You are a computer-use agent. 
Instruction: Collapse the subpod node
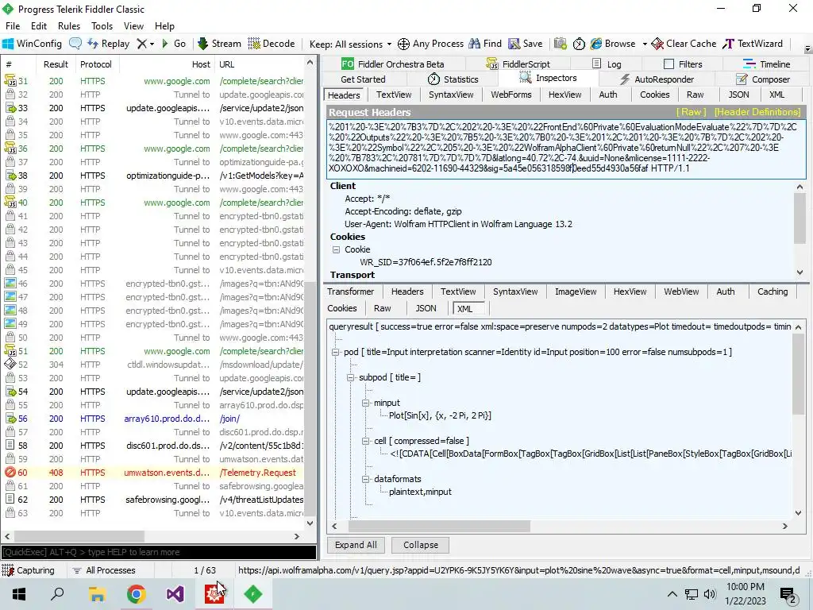[x=350, y=377]
